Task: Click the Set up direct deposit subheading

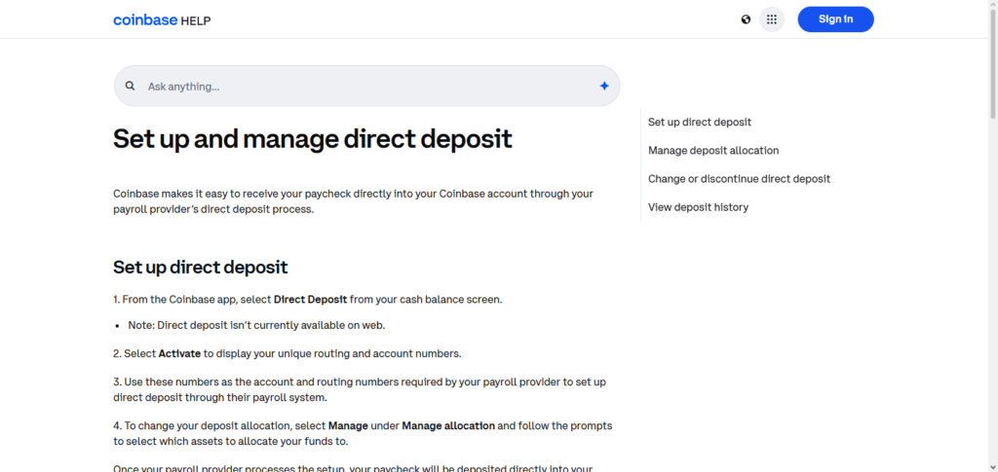Action: point(201,267)
